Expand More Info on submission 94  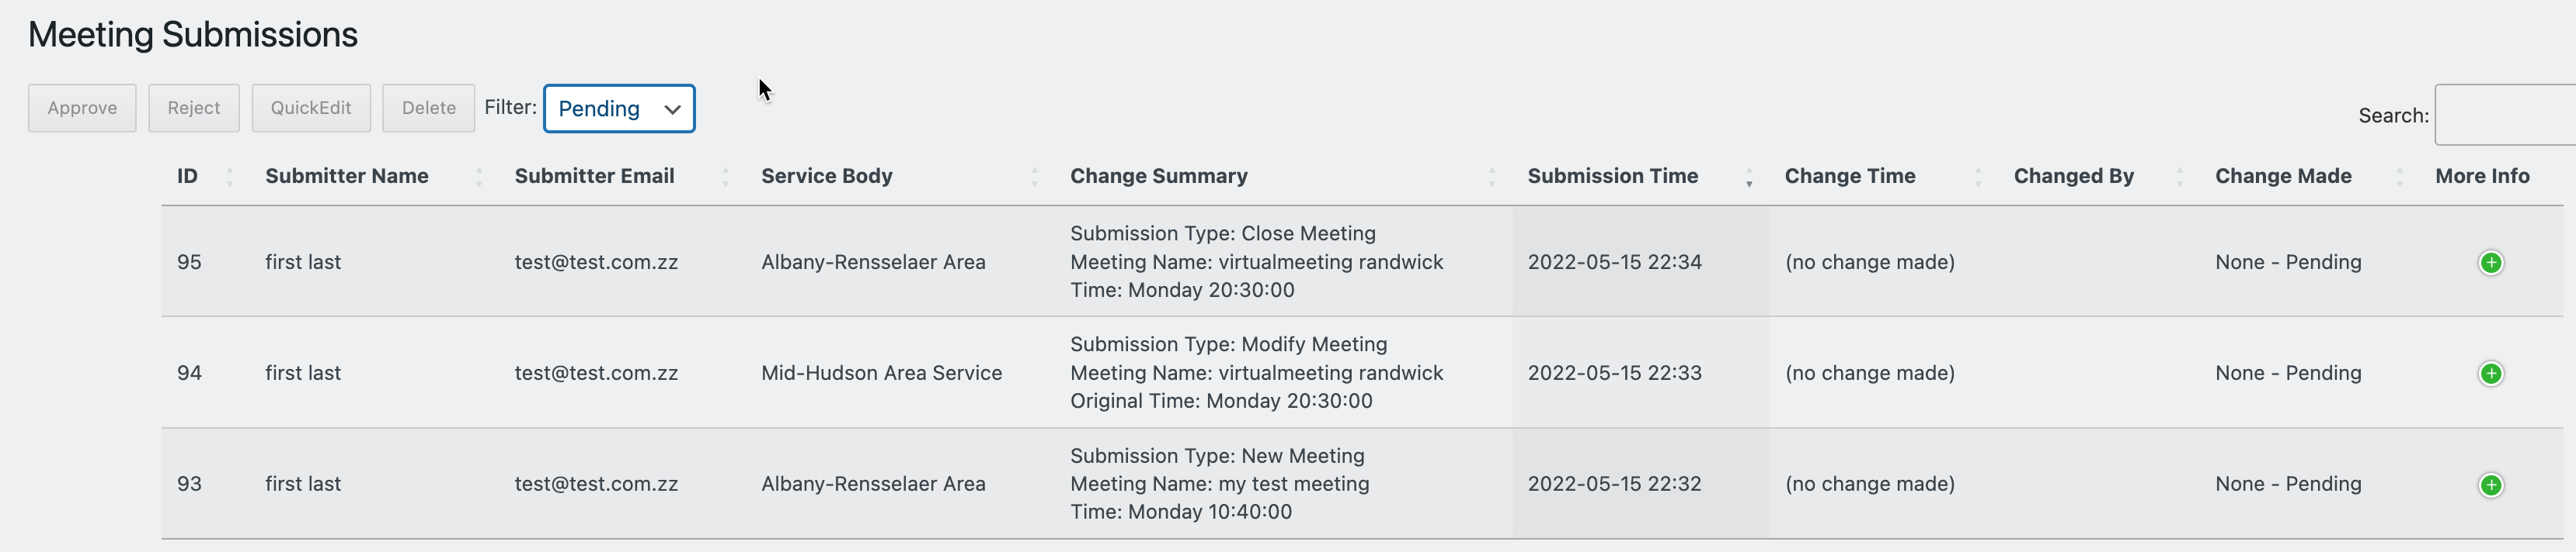pos(2491,372)
